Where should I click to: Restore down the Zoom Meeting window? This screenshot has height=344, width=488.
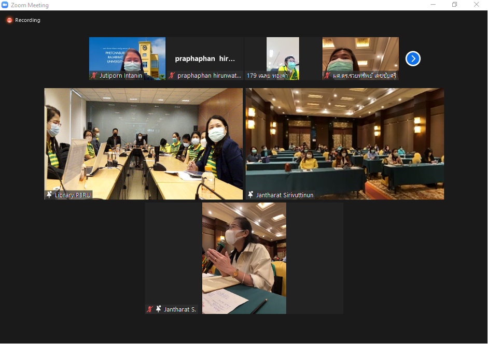pyautogui.click(x=454, y=5)
